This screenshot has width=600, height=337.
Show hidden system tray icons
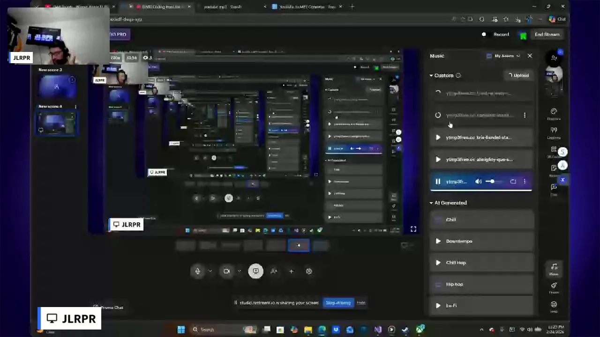[x=480, y=330]
